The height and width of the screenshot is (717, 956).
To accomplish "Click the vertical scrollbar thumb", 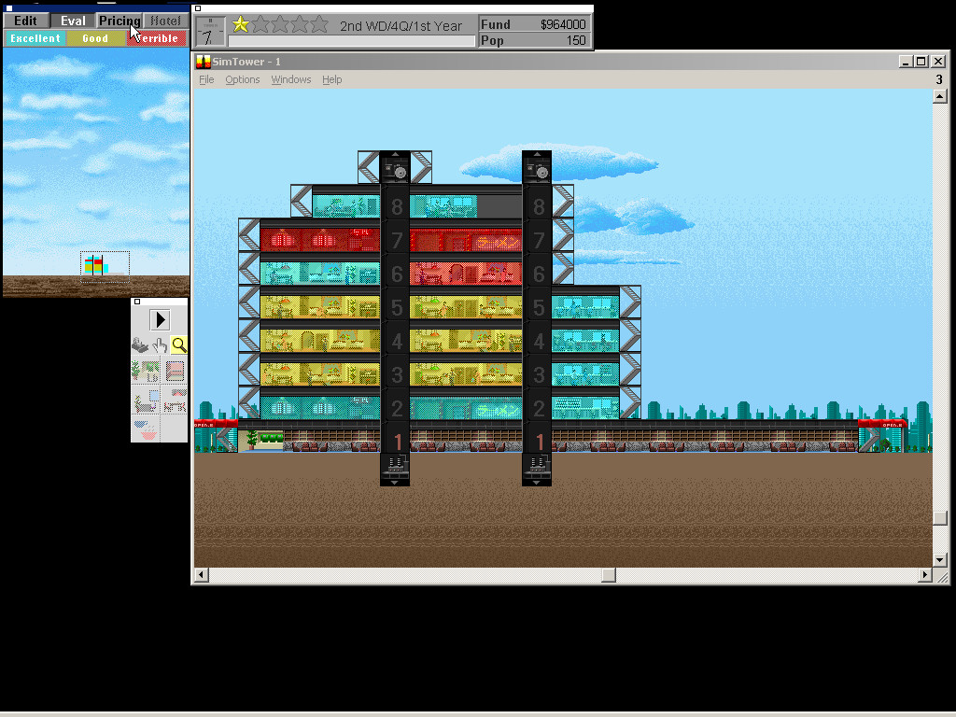I will pyautogui.click(x=939, y=517).
